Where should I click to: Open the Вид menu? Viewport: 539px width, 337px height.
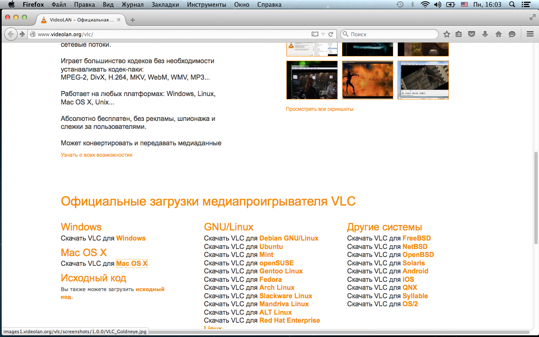(x=108, y=5)
